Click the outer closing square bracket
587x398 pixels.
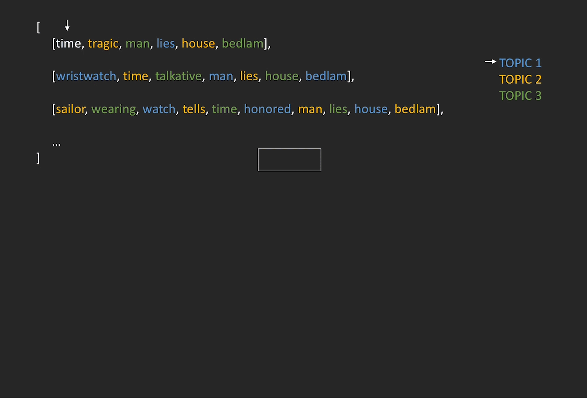click(38, 158)
